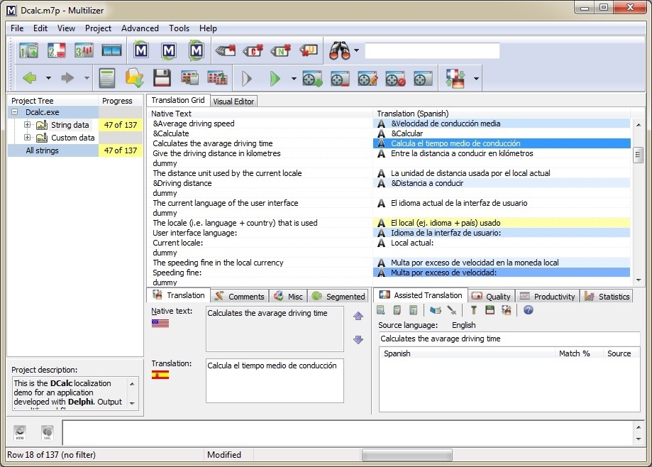Open the Project menu
The height and width of the screenshot is (467, 652).
click(x=98, y=28)
